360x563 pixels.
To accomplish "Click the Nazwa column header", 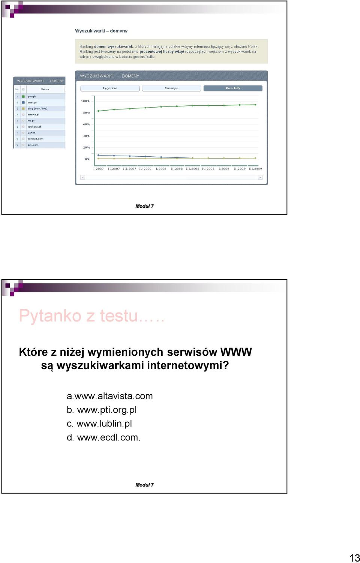I will pos(45,89).
